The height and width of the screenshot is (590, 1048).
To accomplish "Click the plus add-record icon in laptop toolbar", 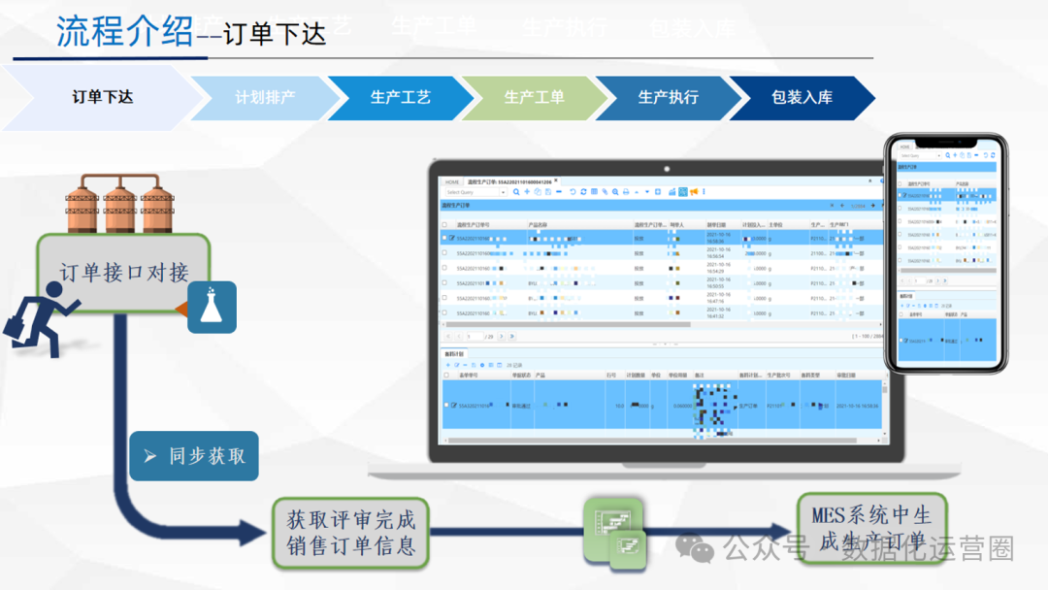I will coord(527,192).
